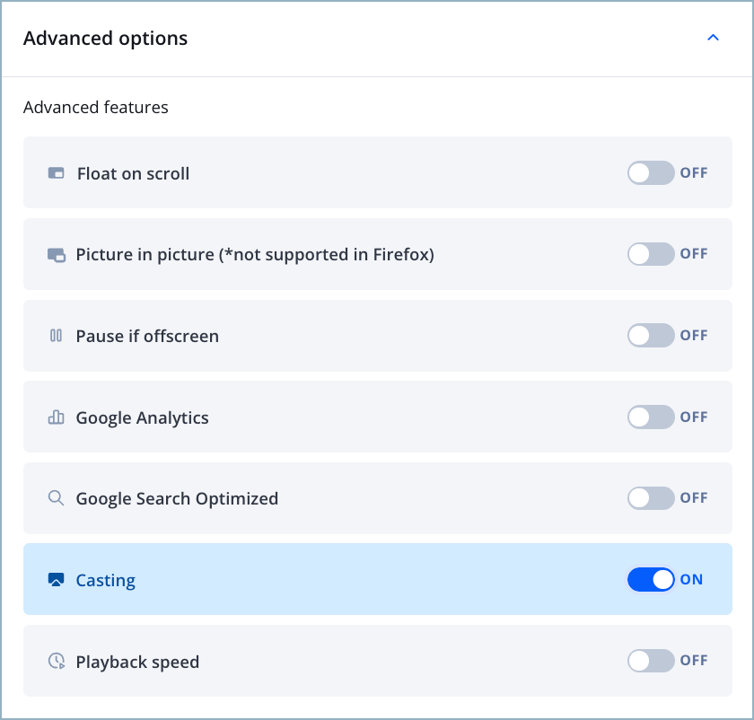Click the Advanced options header title
Image resolution: width=754 pixels, height=720 pixels.
[x=106, y=39]
